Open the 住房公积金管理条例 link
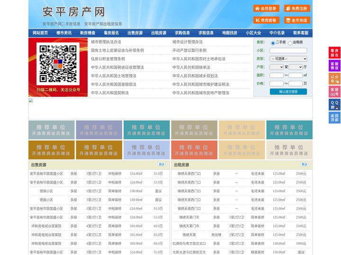This screenshot has height=255, width=341. click(108, 59)
